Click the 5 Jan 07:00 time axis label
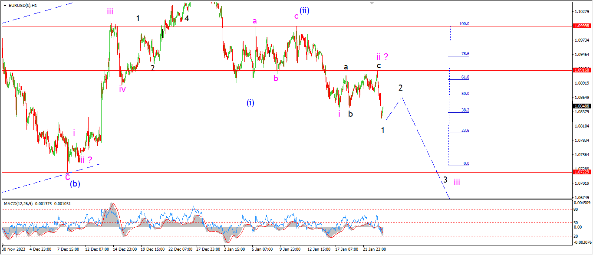This screenshot has width=593, height=255. click(x=262, y=249)
